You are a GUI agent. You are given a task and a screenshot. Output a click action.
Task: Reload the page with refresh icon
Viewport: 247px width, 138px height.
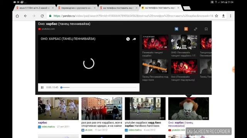tap(42, 16)
